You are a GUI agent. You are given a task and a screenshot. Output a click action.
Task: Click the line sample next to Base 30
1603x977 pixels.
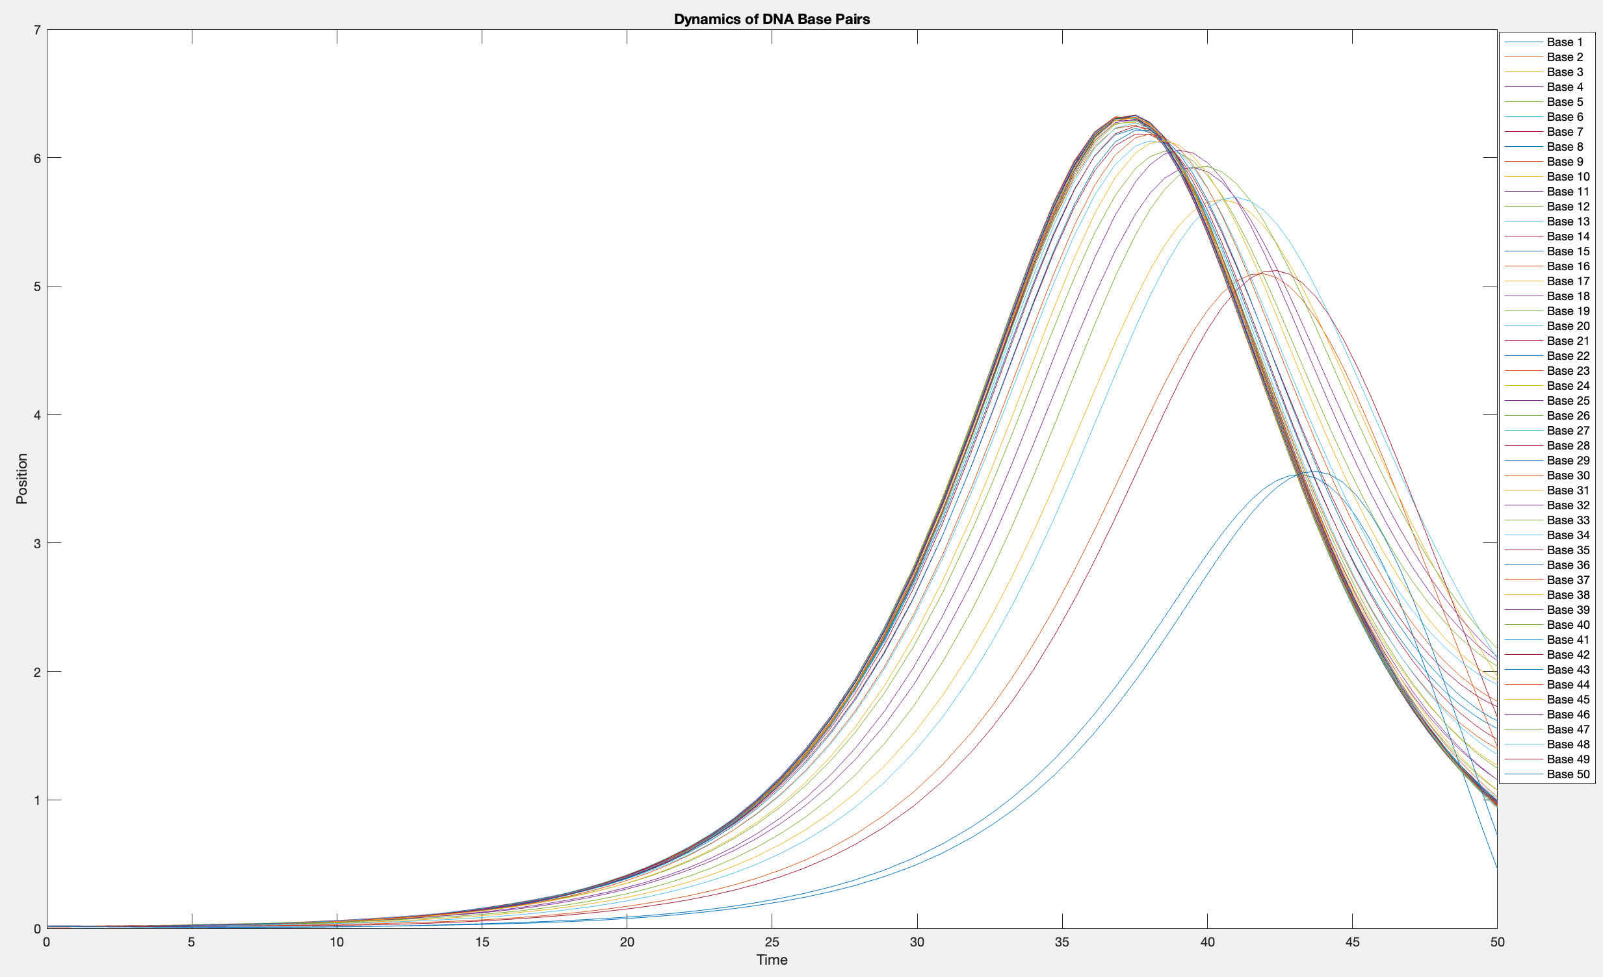click(x=1523, y=475)
